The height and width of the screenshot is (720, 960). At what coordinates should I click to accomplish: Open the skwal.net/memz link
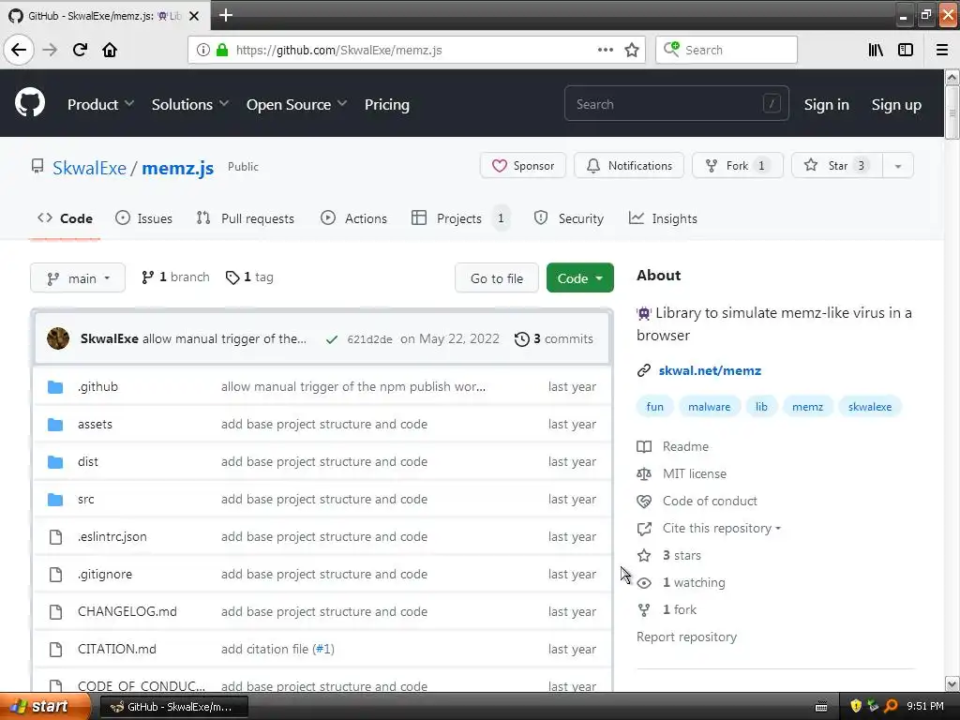tap(710, 370)
